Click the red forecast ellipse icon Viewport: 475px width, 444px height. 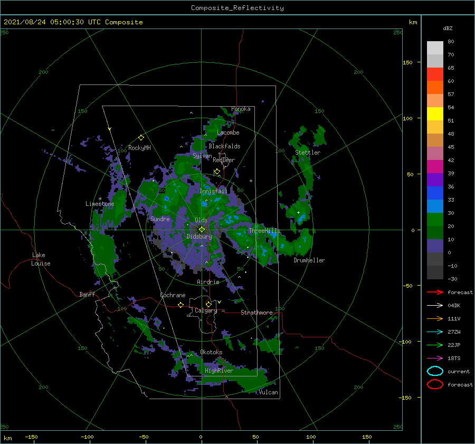click(x=435, y=384)
